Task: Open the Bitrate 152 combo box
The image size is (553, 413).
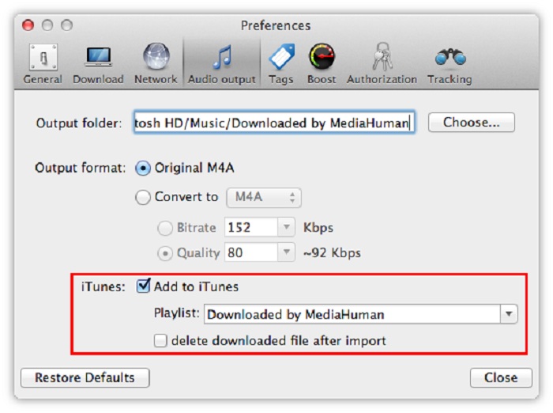Action: click(286, 228)
